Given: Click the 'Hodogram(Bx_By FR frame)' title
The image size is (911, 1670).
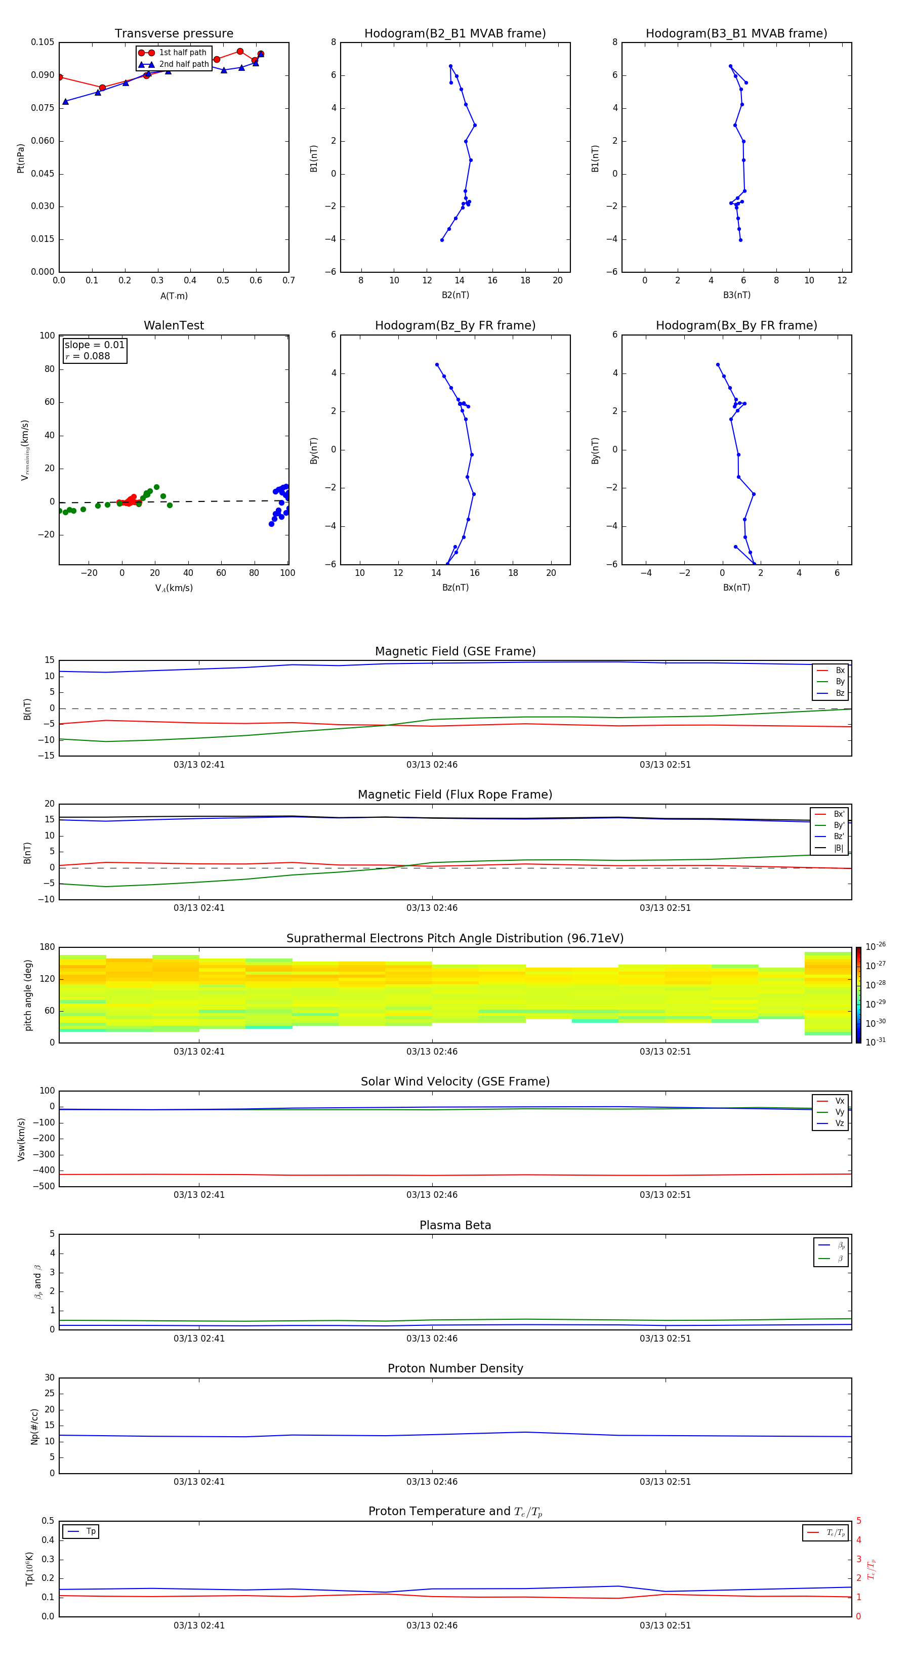Looking at the screenshot, I should [x=736, y=325].
